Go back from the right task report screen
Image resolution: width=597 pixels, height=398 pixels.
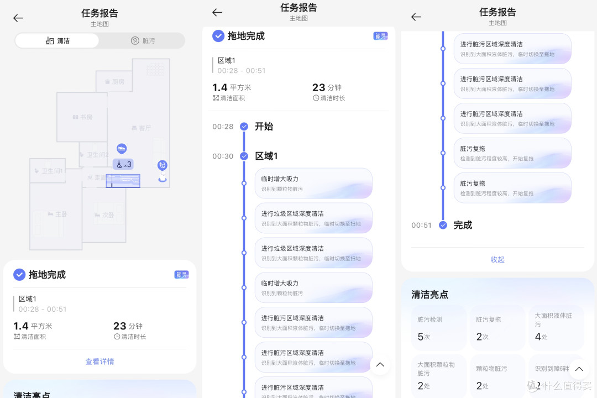(416, 17)
